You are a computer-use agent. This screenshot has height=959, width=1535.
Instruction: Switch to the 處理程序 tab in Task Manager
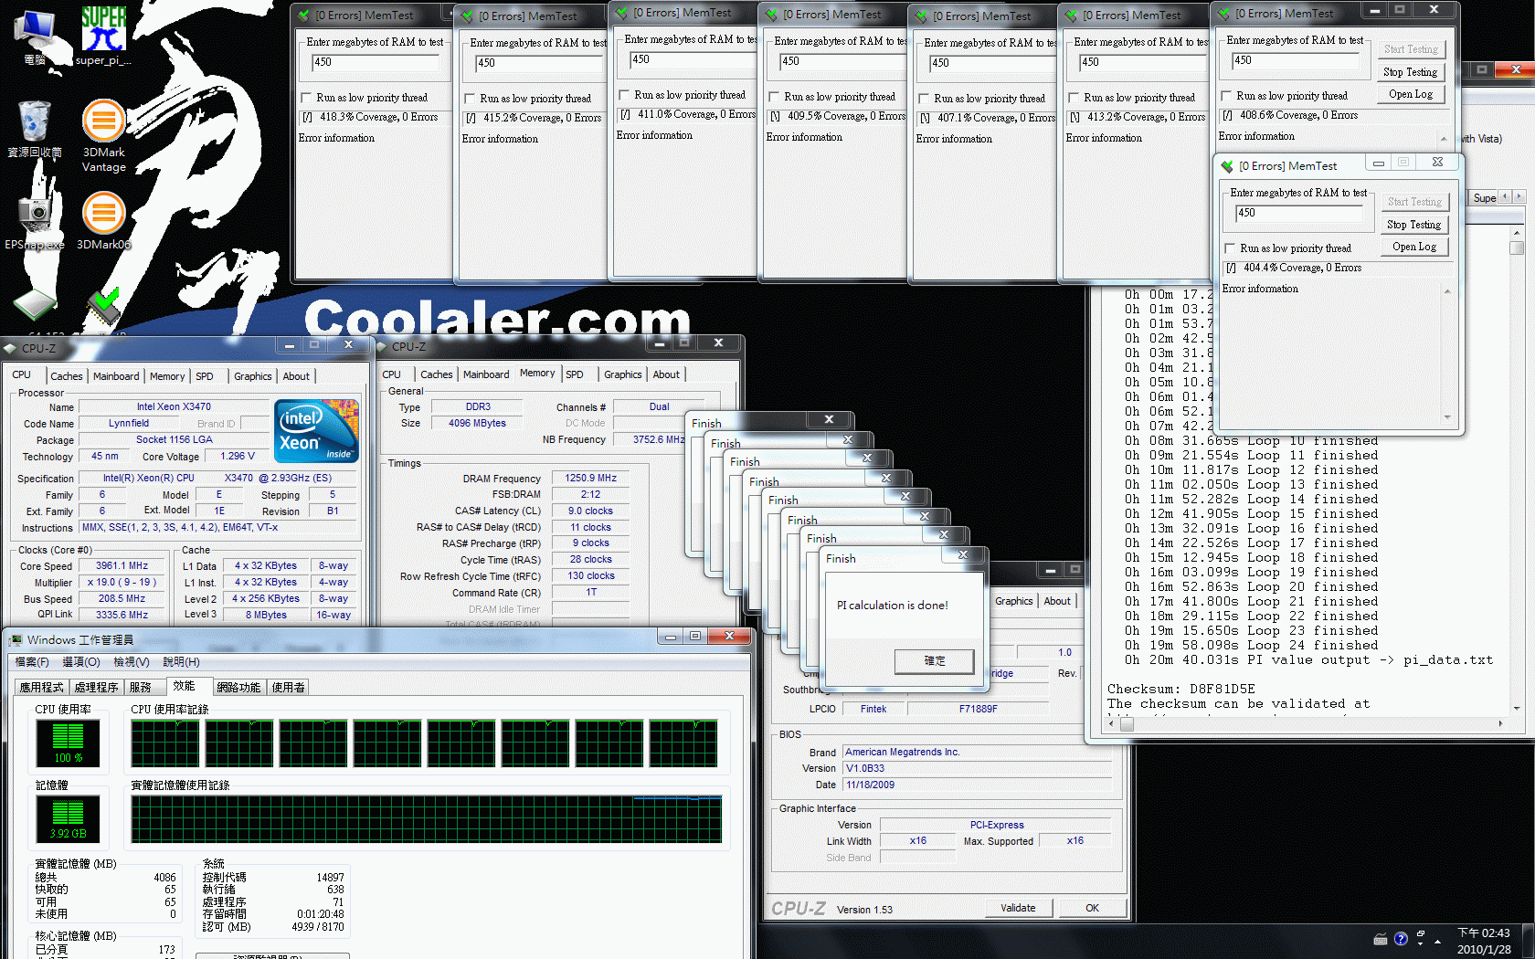coord(97,687)
